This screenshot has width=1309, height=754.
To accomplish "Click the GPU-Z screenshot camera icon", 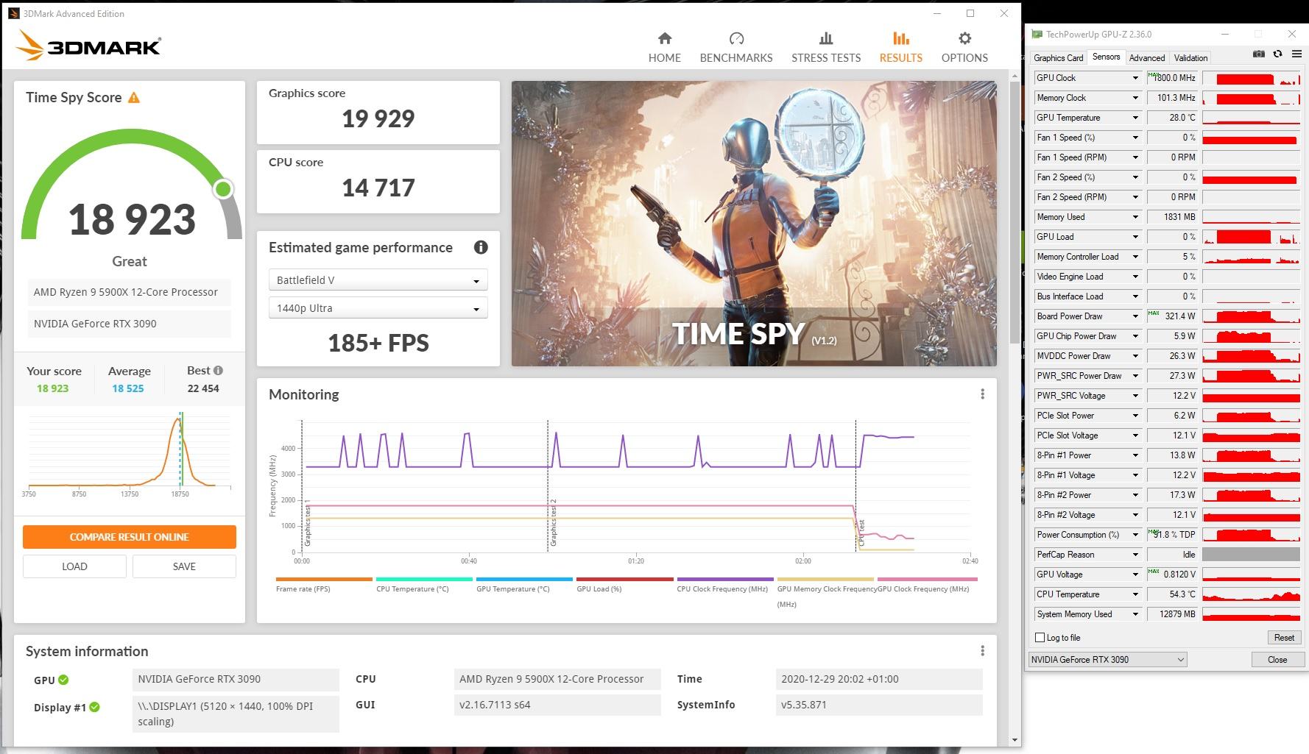I will pos(1259,54).
